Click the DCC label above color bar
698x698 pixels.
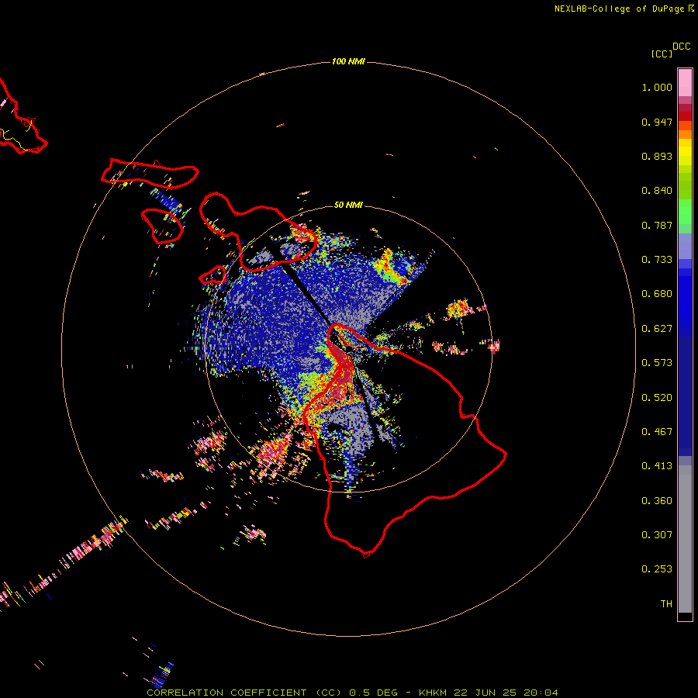682,47
